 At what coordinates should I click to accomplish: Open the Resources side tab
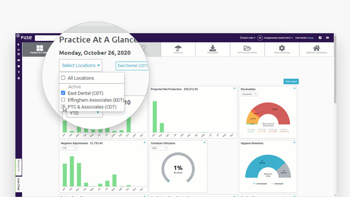(19, 167)
